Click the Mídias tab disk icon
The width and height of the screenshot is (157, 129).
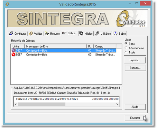tap(81, 33)
